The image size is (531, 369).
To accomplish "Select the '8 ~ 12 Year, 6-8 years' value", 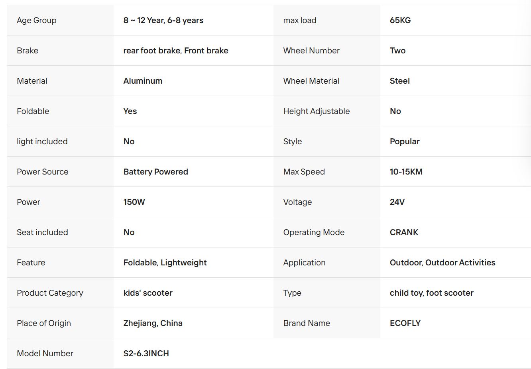I will click(163, 20).
